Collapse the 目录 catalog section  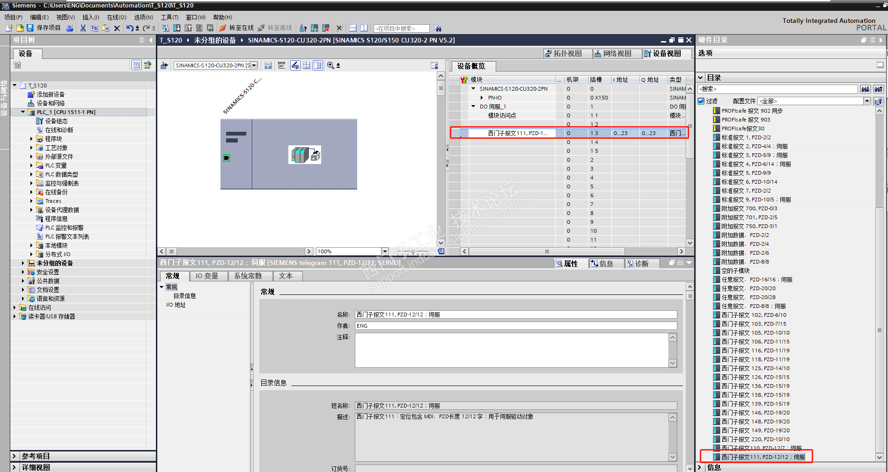[701, 78]
